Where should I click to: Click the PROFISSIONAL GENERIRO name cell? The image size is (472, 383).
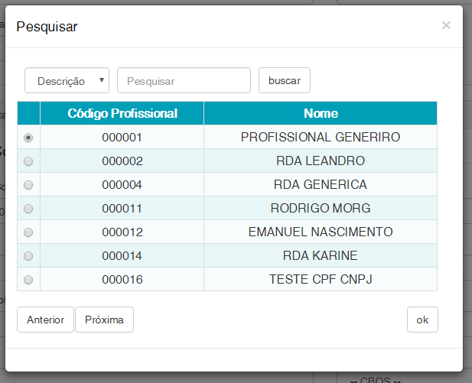[x=321, y=138]
